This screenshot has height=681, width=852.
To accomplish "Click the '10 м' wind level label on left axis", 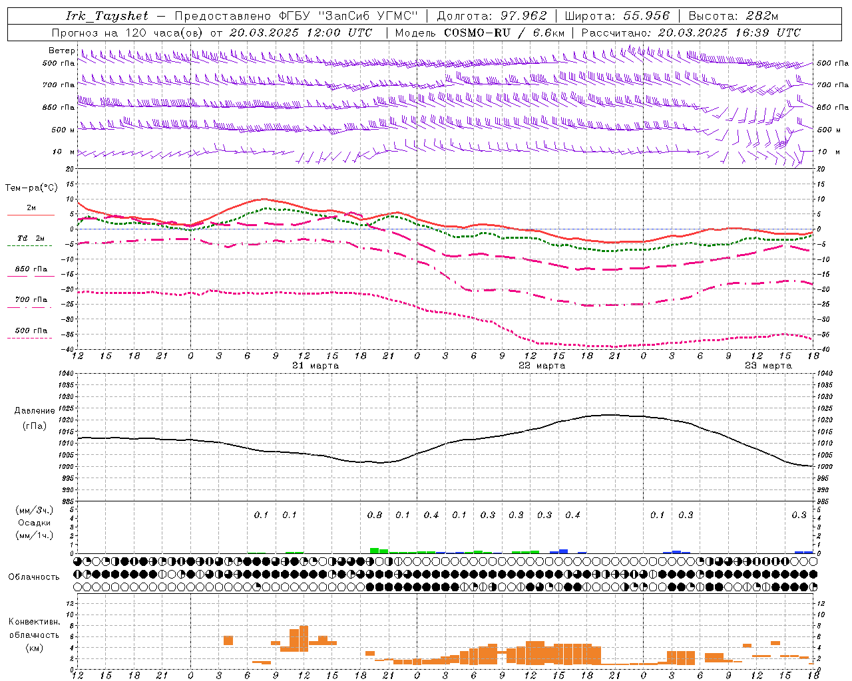I will coord(65,152).
